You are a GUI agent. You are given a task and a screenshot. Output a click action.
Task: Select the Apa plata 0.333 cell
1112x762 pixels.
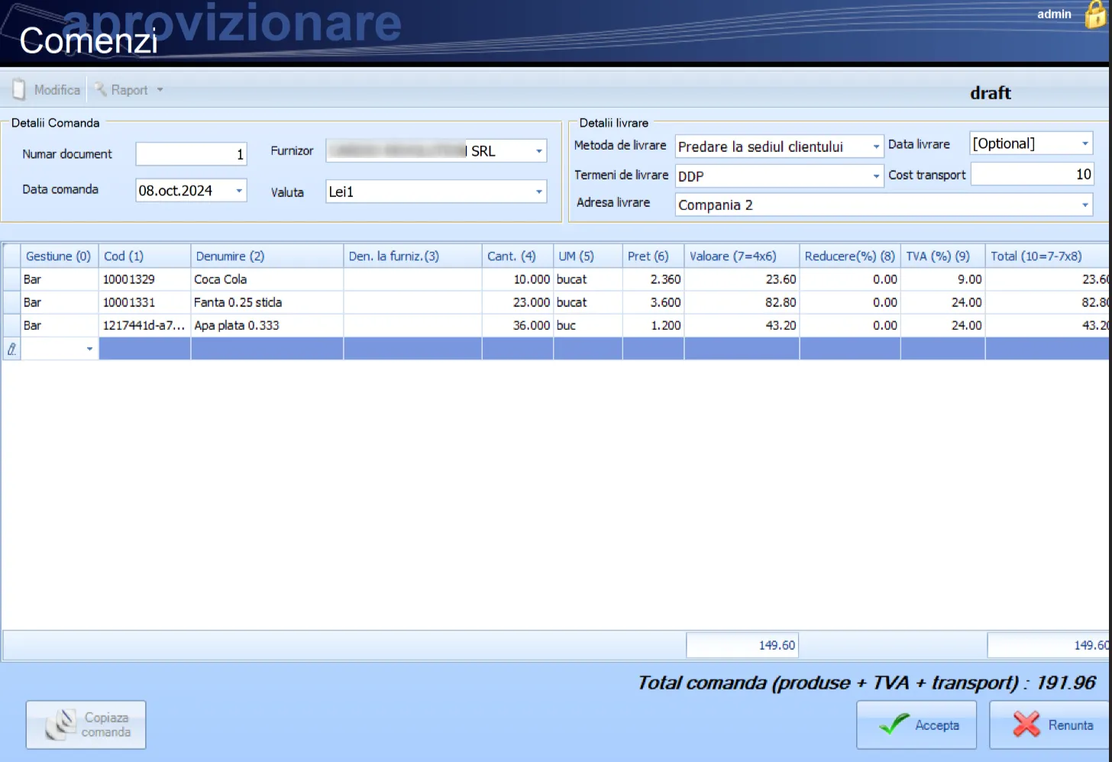pos(267,325)
